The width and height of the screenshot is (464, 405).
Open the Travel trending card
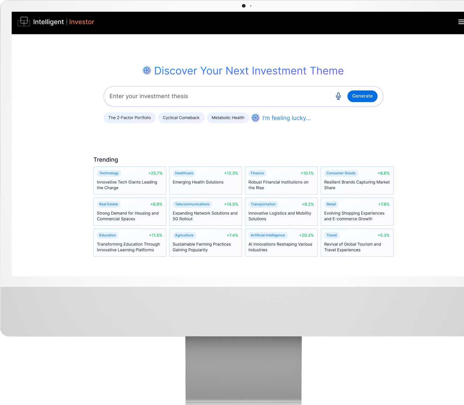coord(357,247)
